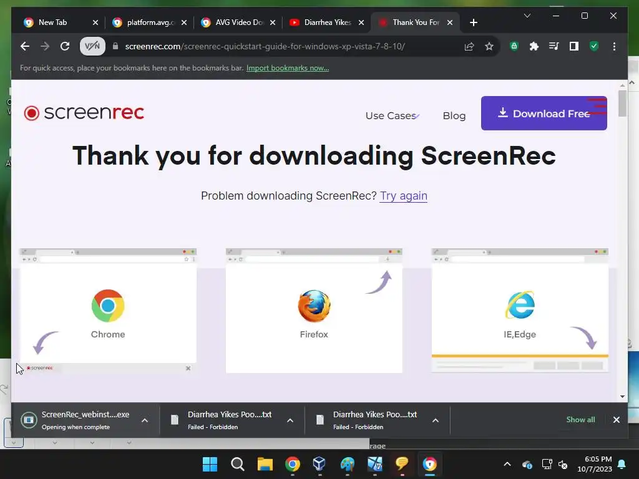This screenshot has height=479, width=639.
Task: Expand options for second failed txt download
Action: (x=435, y=420)
